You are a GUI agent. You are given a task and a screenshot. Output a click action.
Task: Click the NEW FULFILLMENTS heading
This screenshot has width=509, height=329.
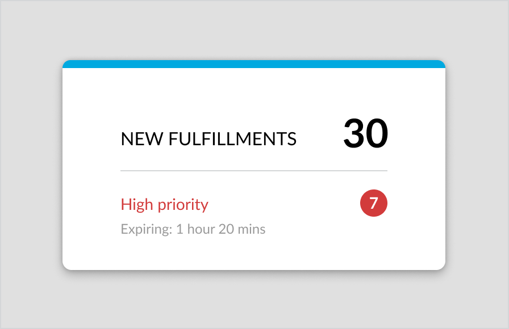[x=208, y=139]
